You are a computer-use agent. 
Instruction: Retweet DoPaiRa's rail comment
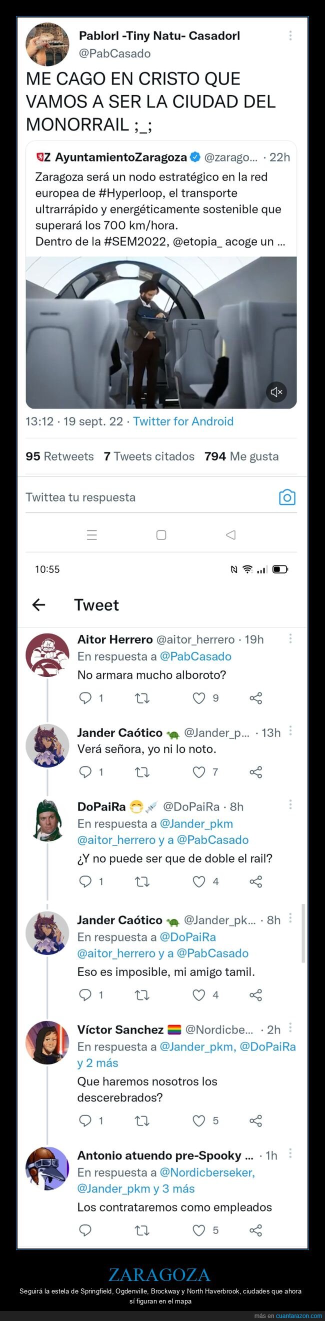[x=142, y=881]
